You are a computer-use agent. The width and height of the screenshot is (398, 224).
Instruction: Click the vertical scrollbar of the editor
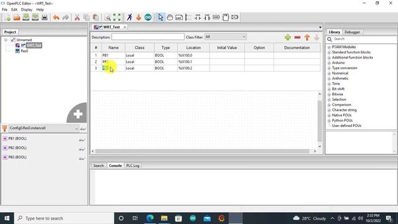(x=320, y=121)
